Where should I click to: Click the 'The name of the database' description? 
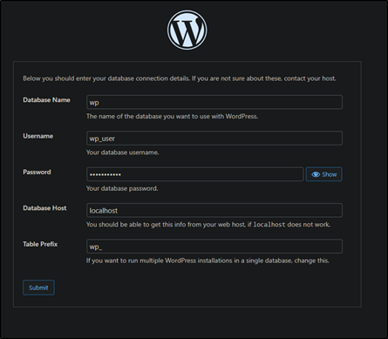tap(172, 117)
